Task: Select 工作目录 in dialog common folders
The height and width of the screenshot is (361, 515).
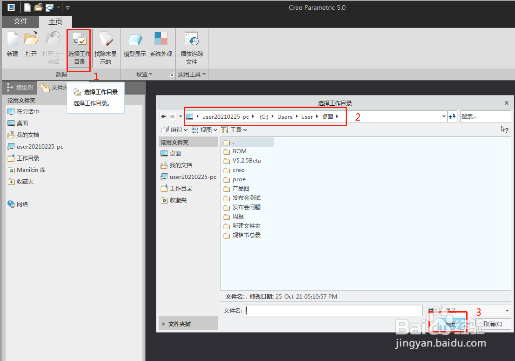Action: 176,188
